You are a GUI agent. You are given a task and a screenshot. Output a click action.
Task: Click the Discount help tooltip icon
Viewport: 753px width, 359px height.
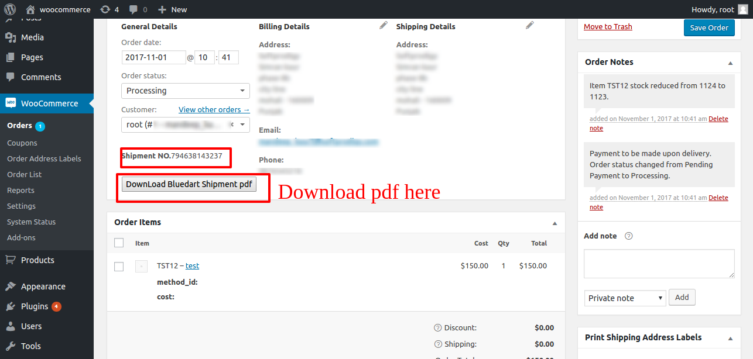click(437, 328)
